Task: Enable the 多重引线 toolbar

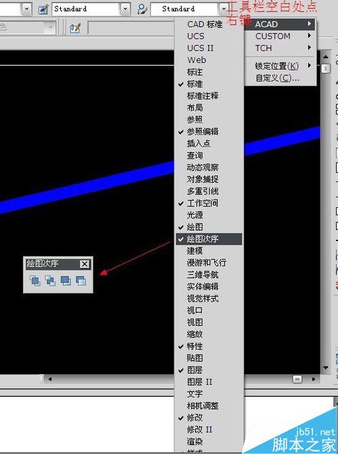Action: point(209,191)
